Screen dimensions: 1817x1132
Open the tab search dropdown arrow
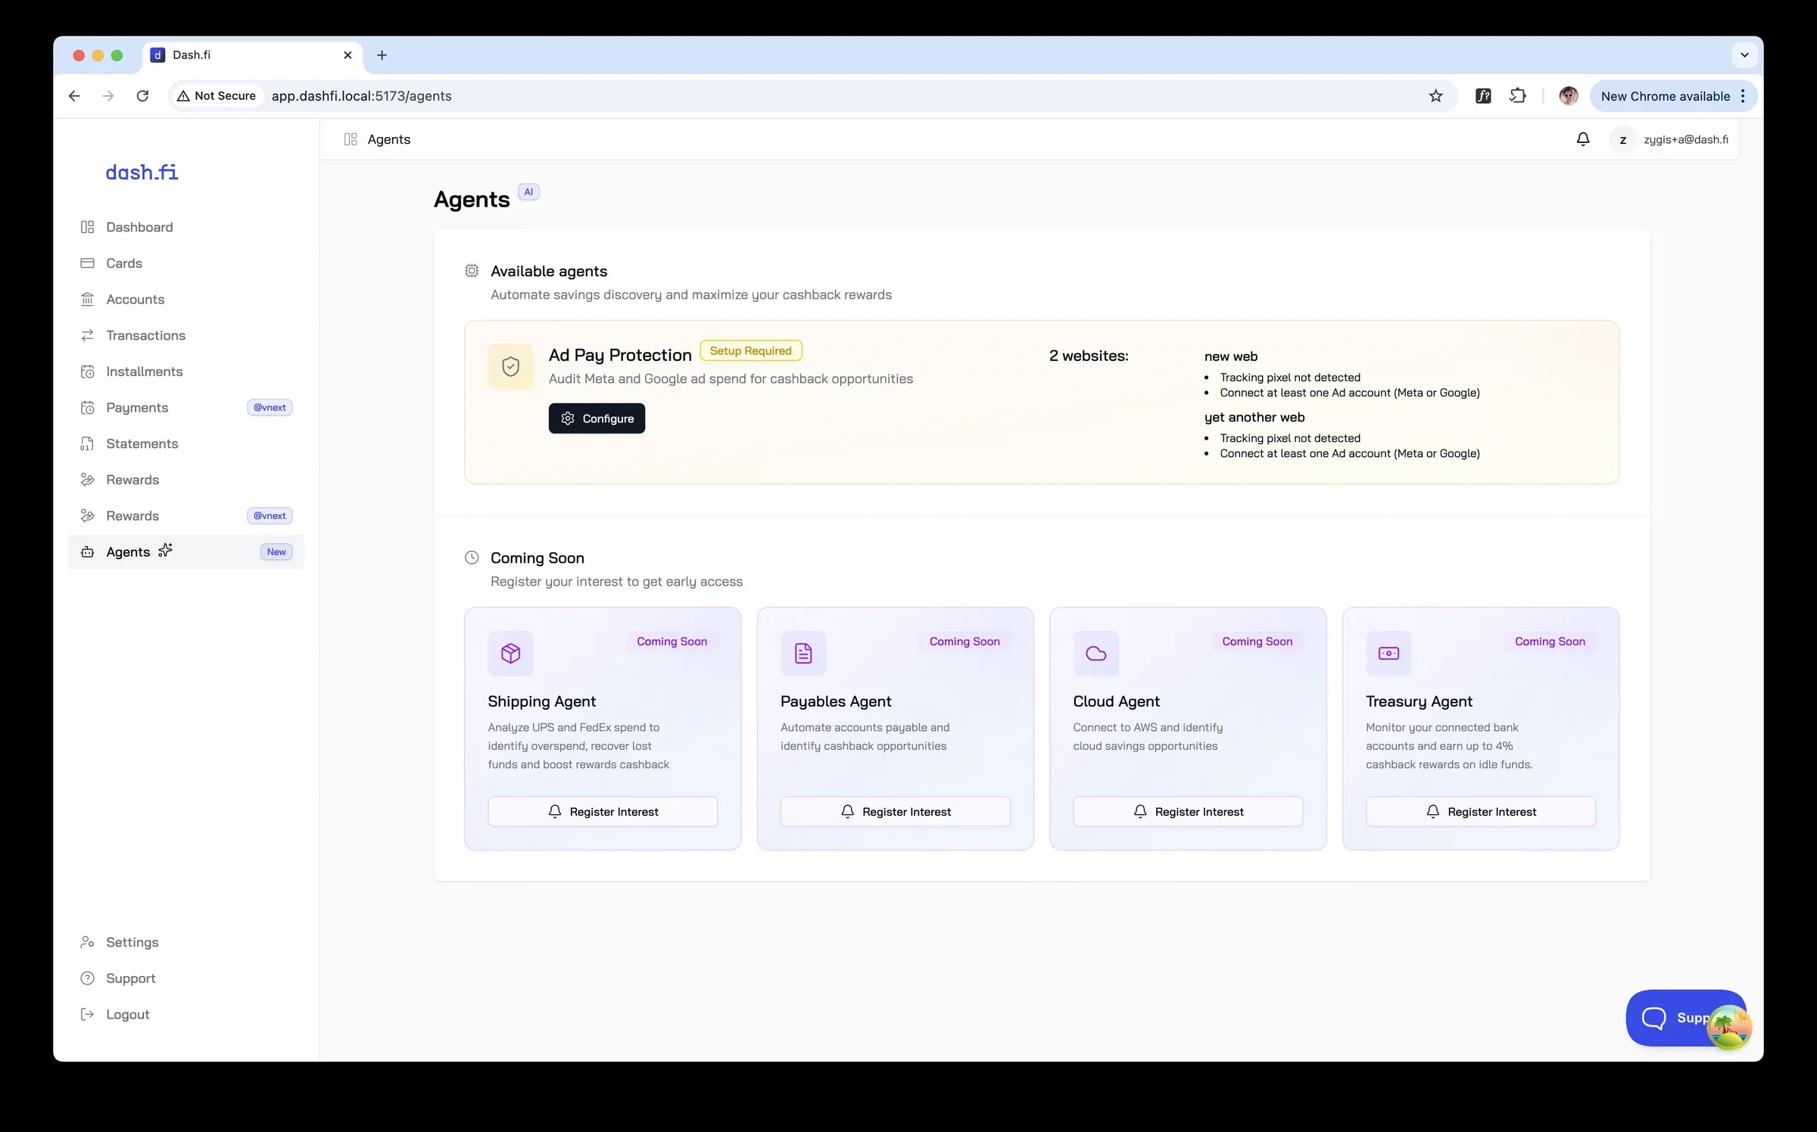pos(1744,55)
